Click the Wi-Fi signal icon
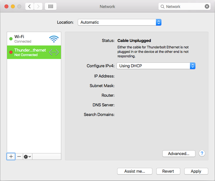Viewport: 215px width, 181px height. pos(54,39)
